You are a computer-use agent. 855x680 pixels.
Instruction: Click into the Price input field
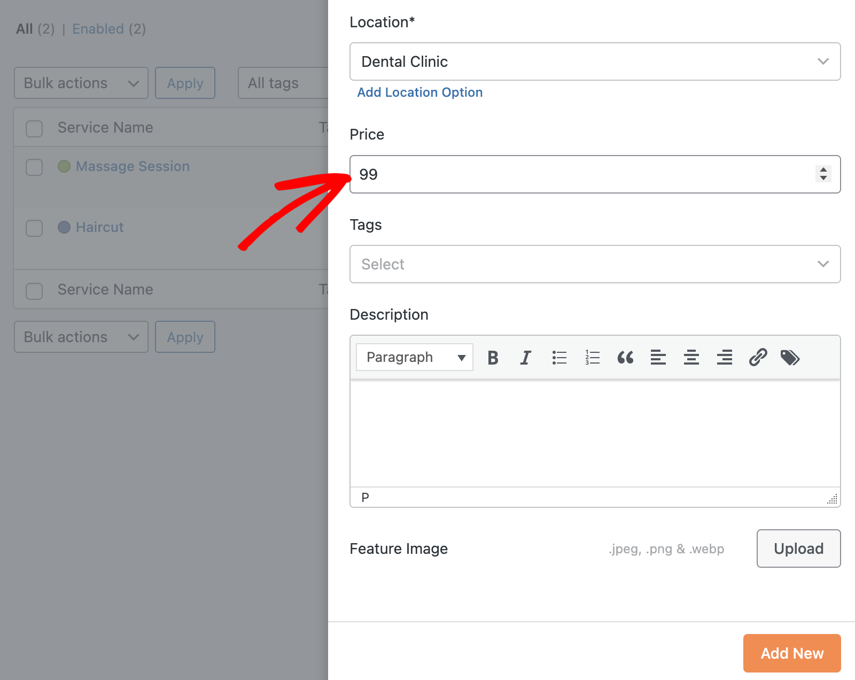(582, 174)
